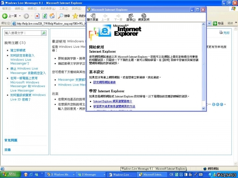Expand the address bar dropdown arrow
This screenshot has width=238, height=178.
pyautogui.click(x=209, y=23)
